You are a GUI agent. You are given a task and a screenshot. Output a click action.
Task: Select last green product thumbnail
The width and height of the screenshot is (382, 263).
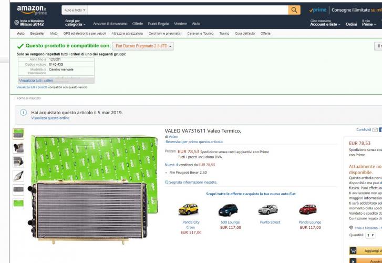tap(18, 203)
